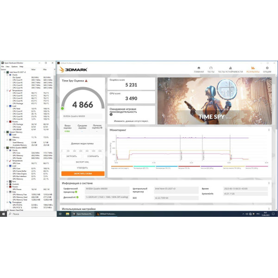Select the NVIDIA Quadro M6000 GPU icon

7,148
